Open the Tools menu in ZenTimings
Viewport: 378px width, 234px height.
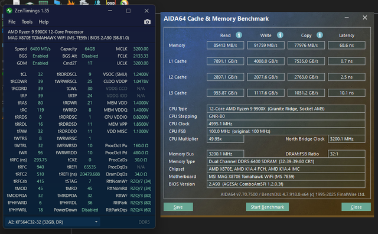pyautogui.click(x=27, y=22)
